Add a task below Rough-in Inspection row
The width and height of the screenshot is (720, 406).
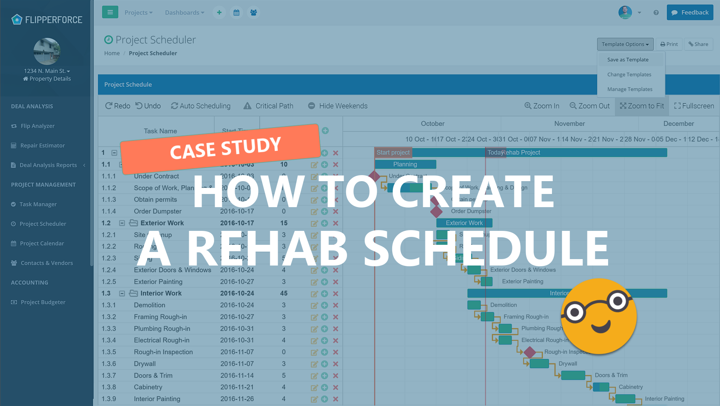(x=324, y=352)
